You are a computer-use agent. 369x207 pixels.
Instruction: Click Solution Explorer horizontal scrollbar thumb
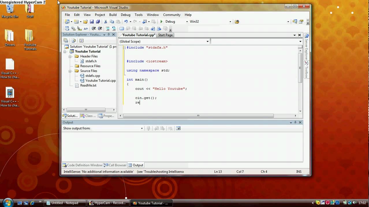[86, 110]
